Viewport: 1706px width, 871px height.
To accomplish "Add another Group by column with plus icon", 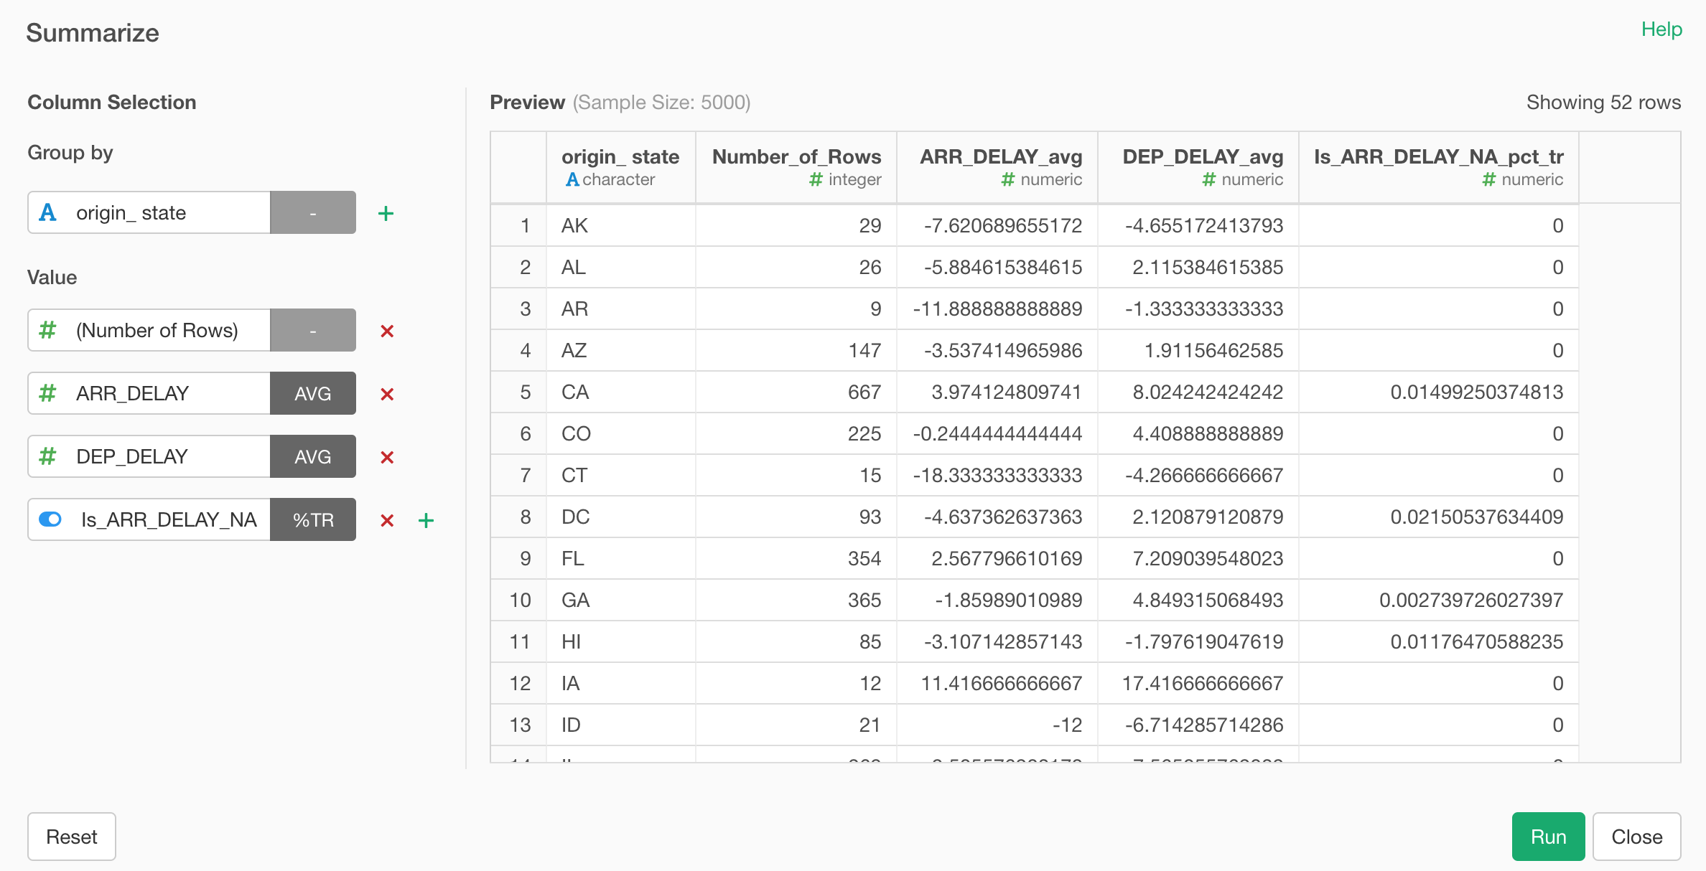I will pos(386,213).
